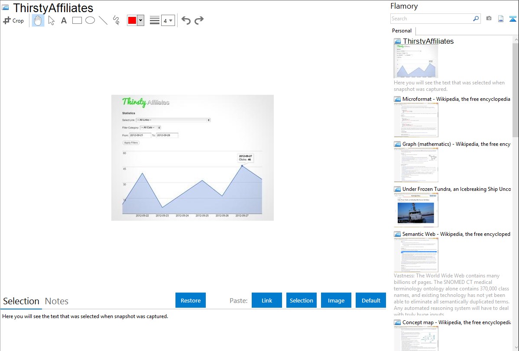Select the Crop tool
This screenshot has width=519, height=351.
[13, 20]
